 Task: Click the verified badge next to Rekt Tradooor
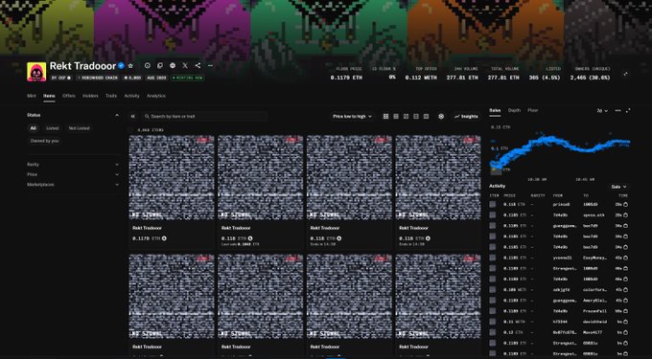tap(121, 65)
